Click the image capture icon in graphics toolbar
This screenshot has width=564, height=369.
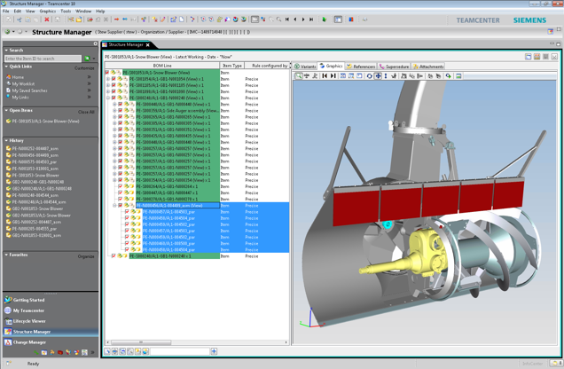458,76
